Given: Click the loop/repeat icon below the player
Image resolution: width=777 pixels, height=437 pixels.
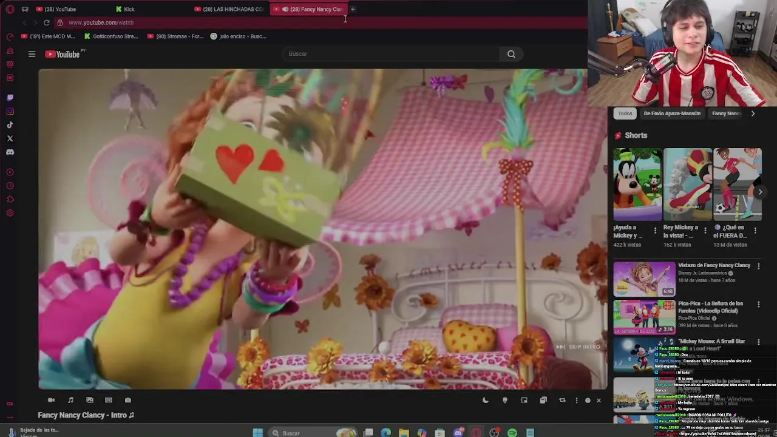Looking at the screenshot, I should point(562,400).
